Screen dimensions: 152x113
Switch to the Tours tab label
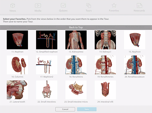[89, 11]
